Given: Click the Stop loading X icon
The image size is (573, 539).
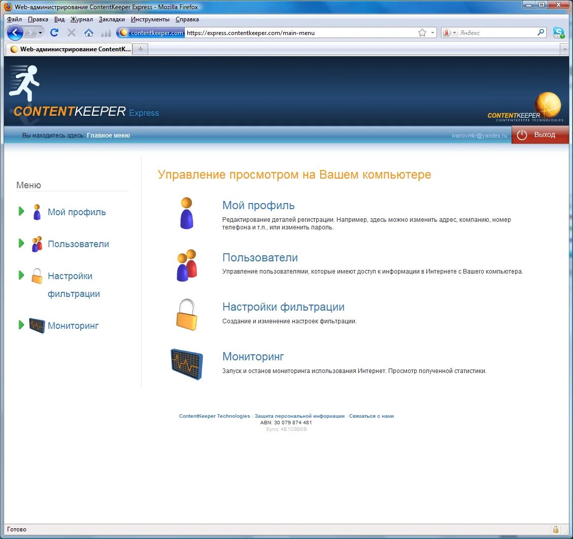Looking at the screenshot, I should (x=72, y=32).
